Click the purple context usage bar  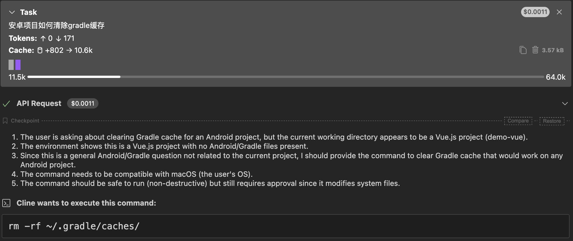click(18, 65)
